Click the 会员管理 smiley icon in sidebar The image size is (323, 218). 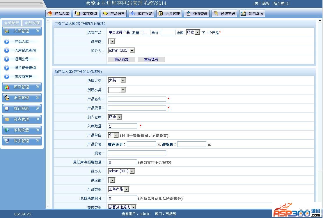pyautogui.click(x=7, y=119)
